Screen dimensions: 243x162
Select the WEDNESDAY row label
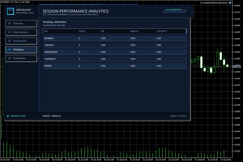51,52
